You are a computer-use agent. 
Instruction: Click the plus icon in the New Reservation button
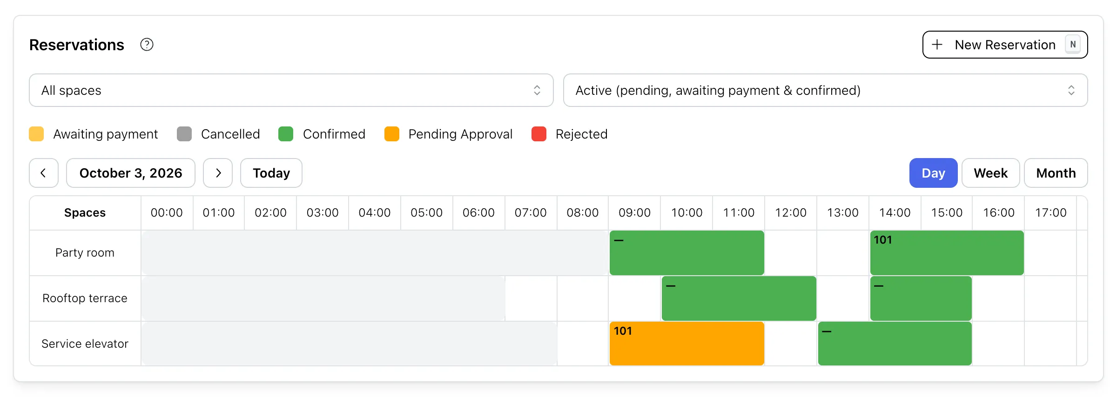[x=937, y=45]
